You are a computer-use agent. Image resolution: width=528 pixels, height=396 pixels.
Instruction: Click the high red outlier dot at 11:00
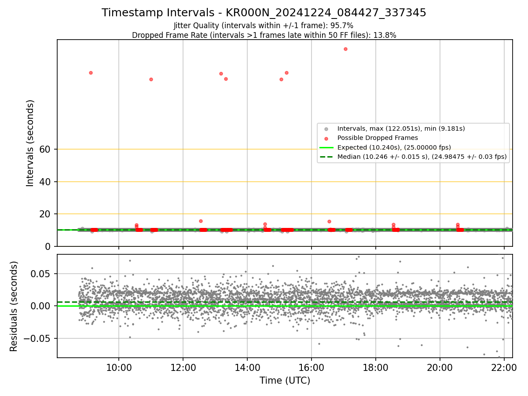[151, 79]
